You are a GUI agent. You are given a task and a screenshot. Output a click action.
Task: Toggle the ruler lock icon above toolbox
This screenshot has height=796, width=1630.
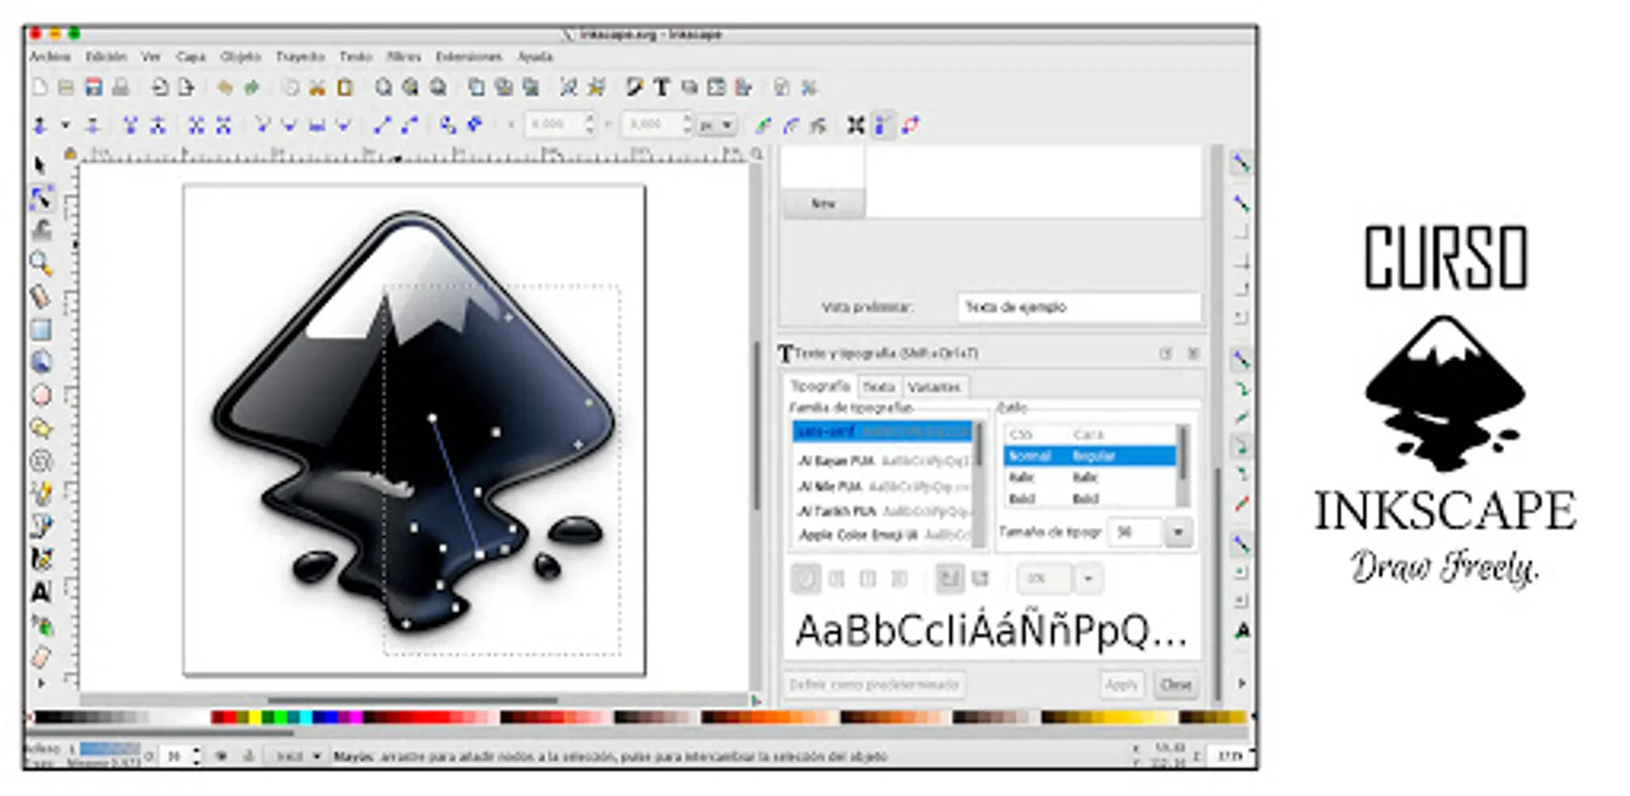(x=70, y=154)
